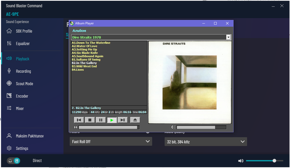Select track B1.Sultans Of Swing

pos(86,59)
